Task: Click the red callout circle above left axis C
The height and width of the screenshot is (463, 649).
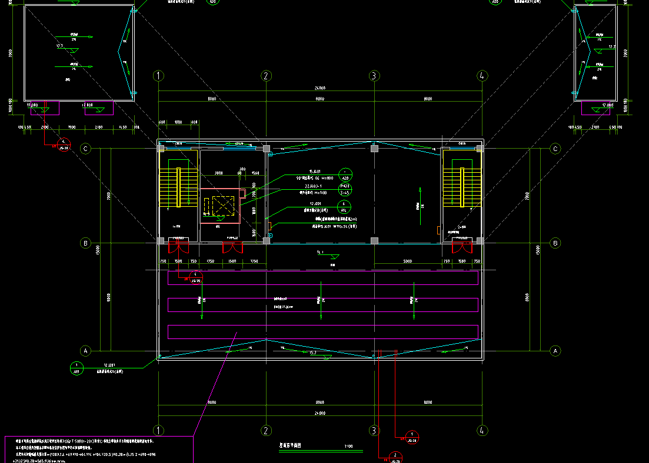Action: (64, 144)
